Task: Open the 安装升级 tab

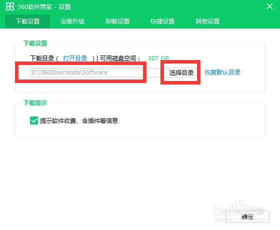Action: (x=72, y=21)
